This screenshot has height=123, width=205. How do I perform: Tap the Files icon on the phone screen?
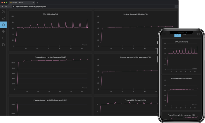pyautogui.click(x=198, y=34)
